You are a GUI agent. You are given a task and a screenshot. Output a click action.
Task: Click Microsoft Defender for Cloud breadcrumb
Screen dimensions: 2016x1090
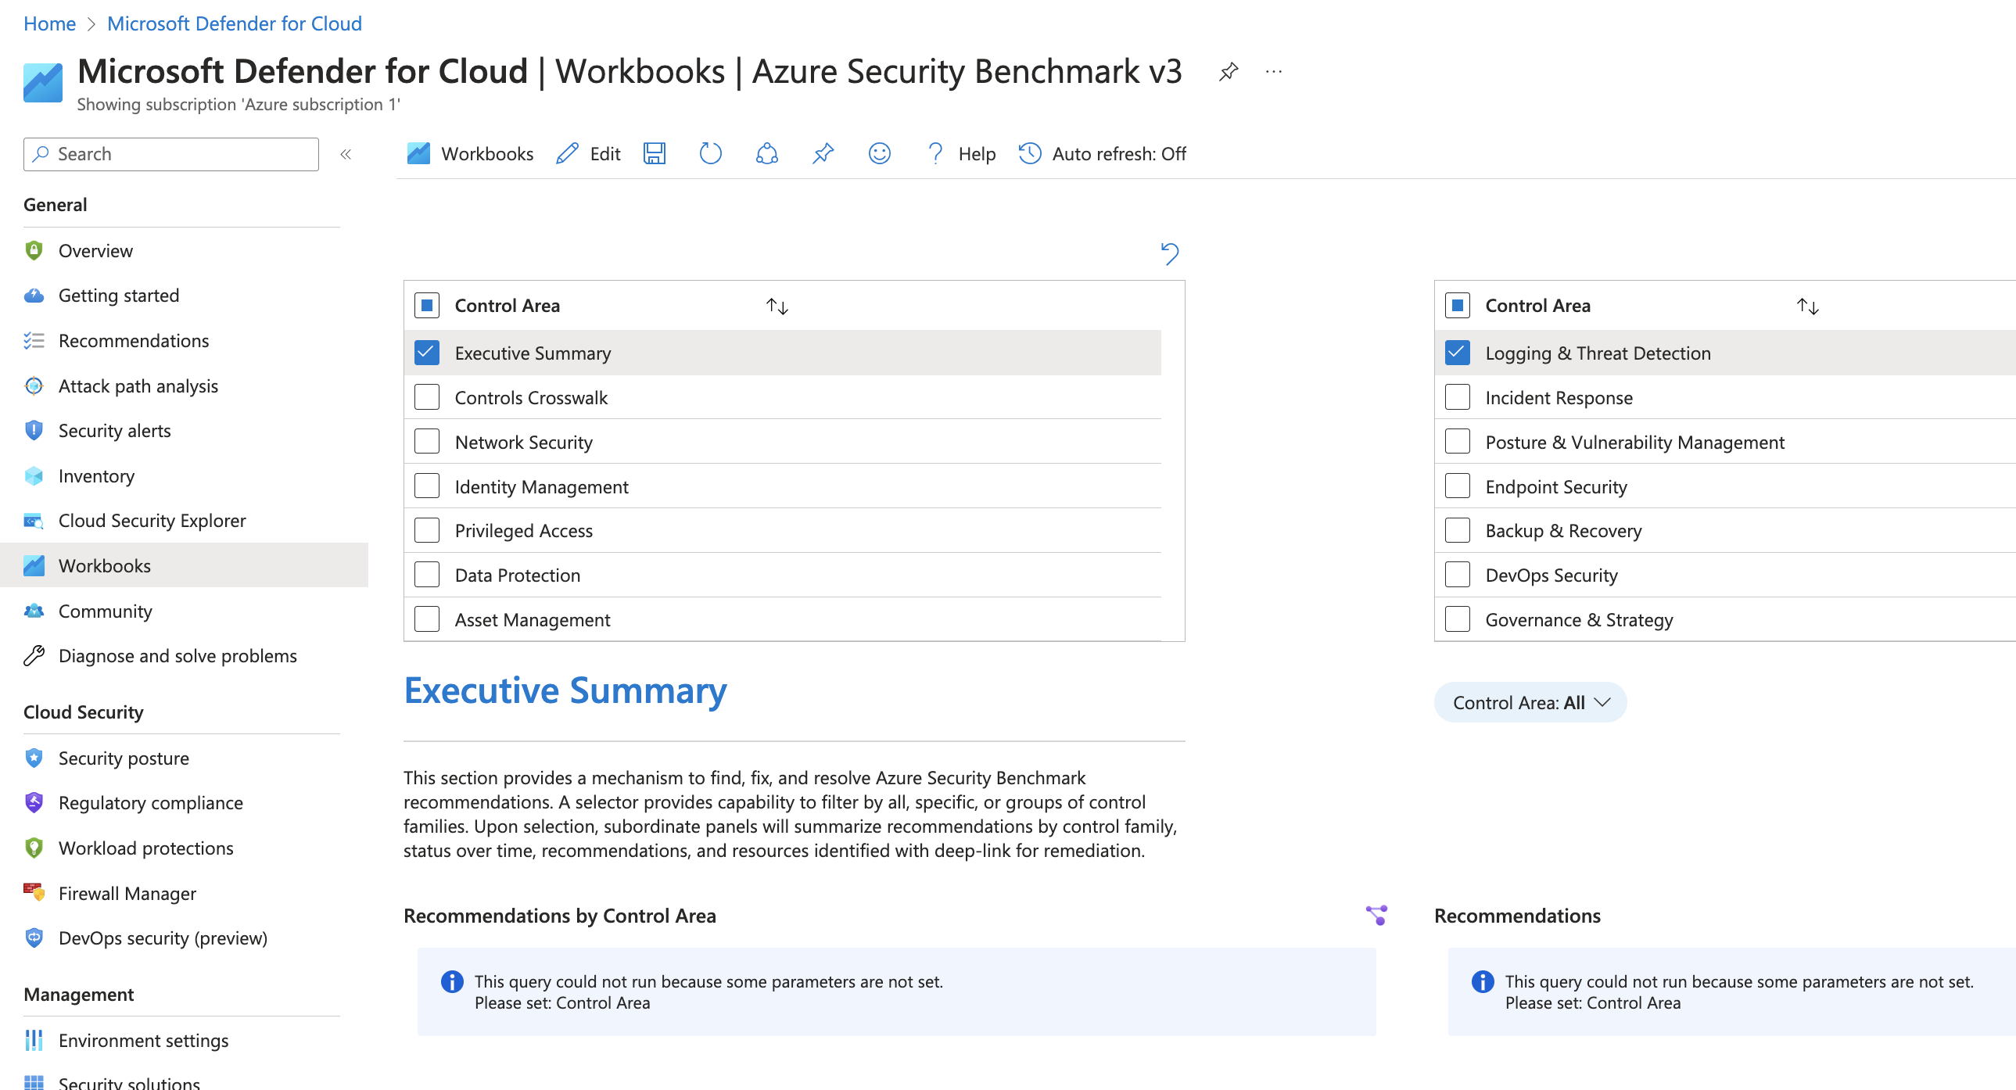[234, 23]
